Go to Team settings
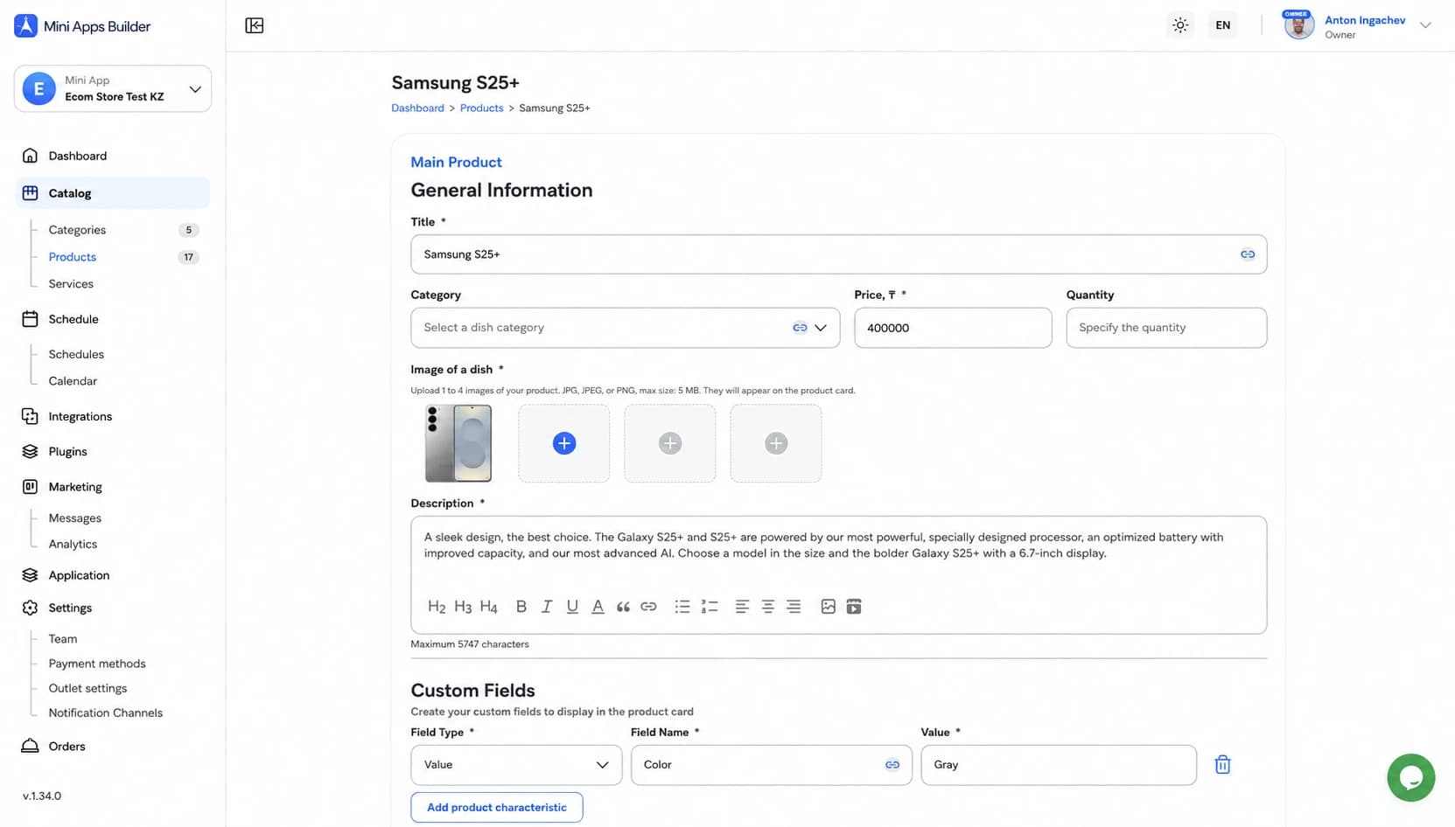The image size is (1455, 827). coord(63,639)
